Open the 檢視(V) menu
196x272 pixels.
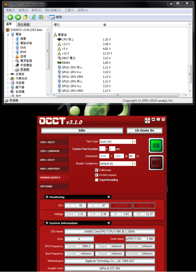pos(23,10)
